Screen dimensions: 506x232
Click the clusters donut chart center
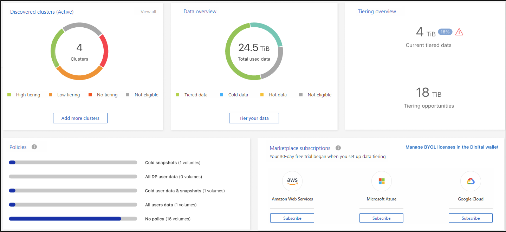[79, 51]
